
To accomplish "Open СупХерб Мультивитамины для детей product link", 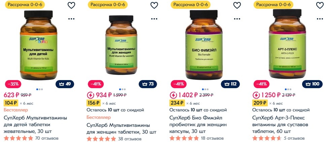I will click(x=36, y=125).
